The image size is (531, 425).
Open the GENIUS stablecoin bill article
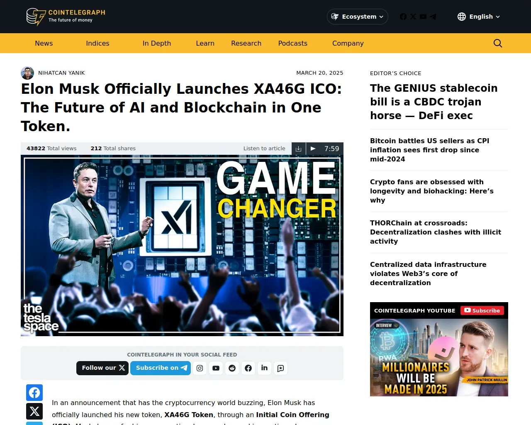point(434,102)
